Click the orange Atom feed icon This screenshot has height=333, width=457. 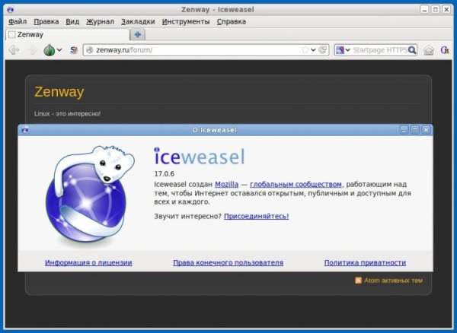click(x=358, y=281)
